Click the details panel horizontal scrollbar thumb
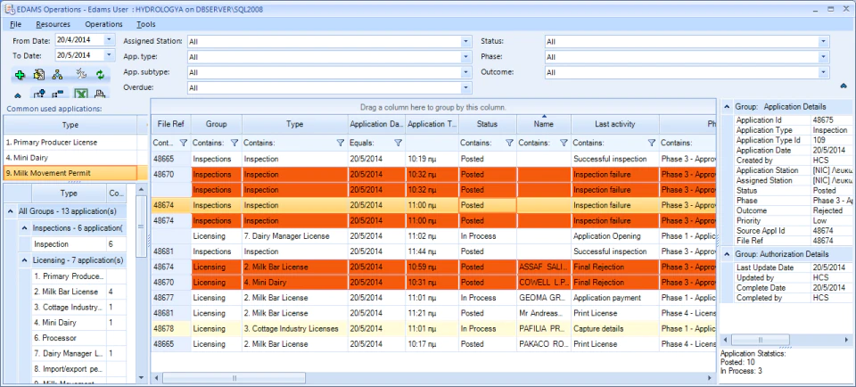Viewport: 856px width, 387px height. coord(760,340)
